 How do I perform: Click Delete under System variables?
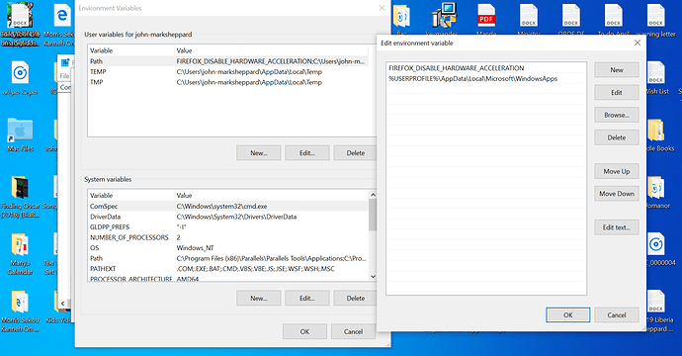(x=356, y=298)
